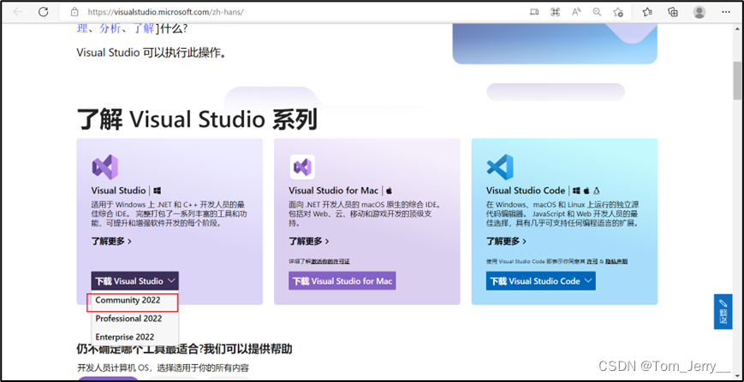This screenshot has width=744, height=382.
Task: Open 了解更多 under Visual Studio card
Action: click(111, 241)
